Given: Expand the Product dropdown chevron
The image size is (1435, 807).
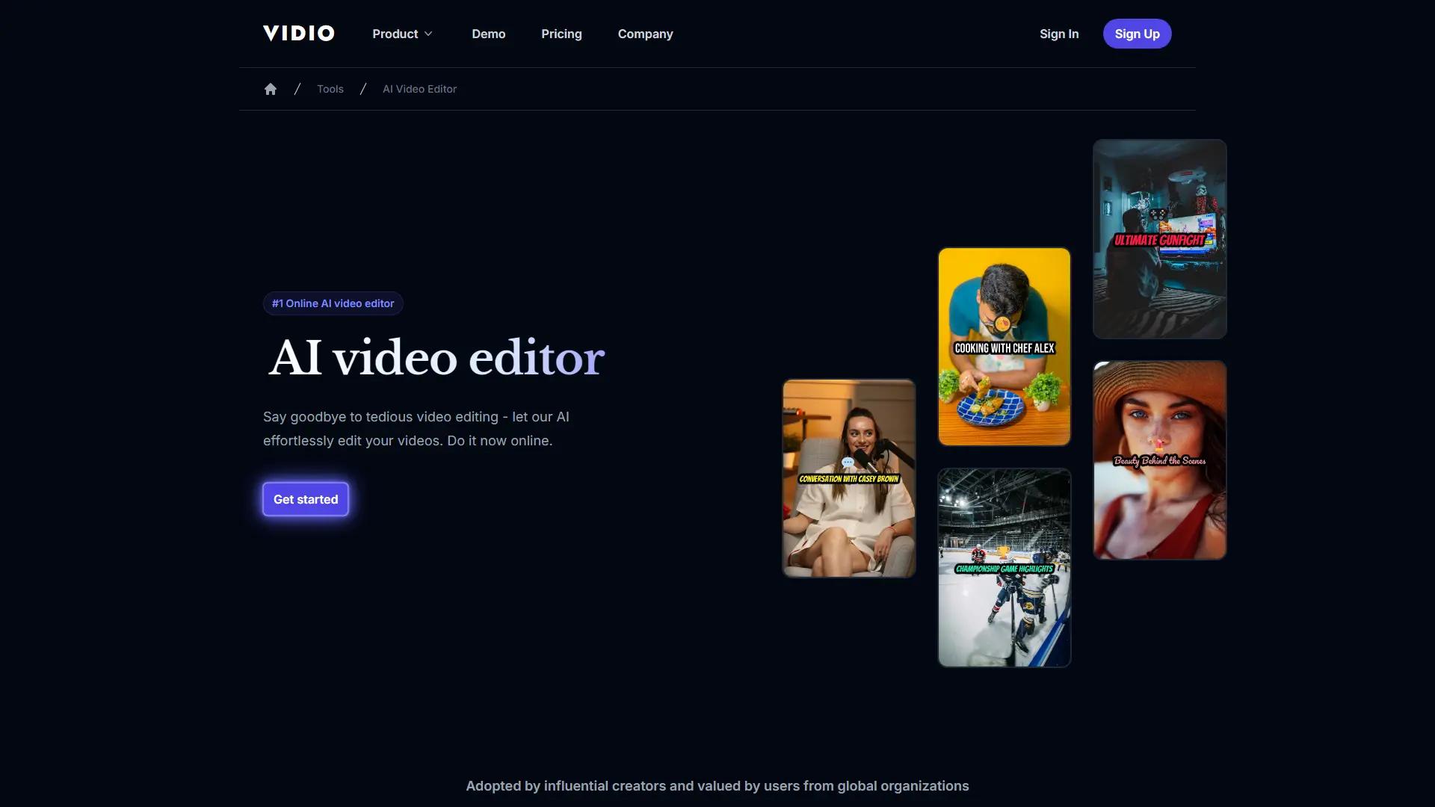Looking at the screenshot, I should tap(429, 34).
